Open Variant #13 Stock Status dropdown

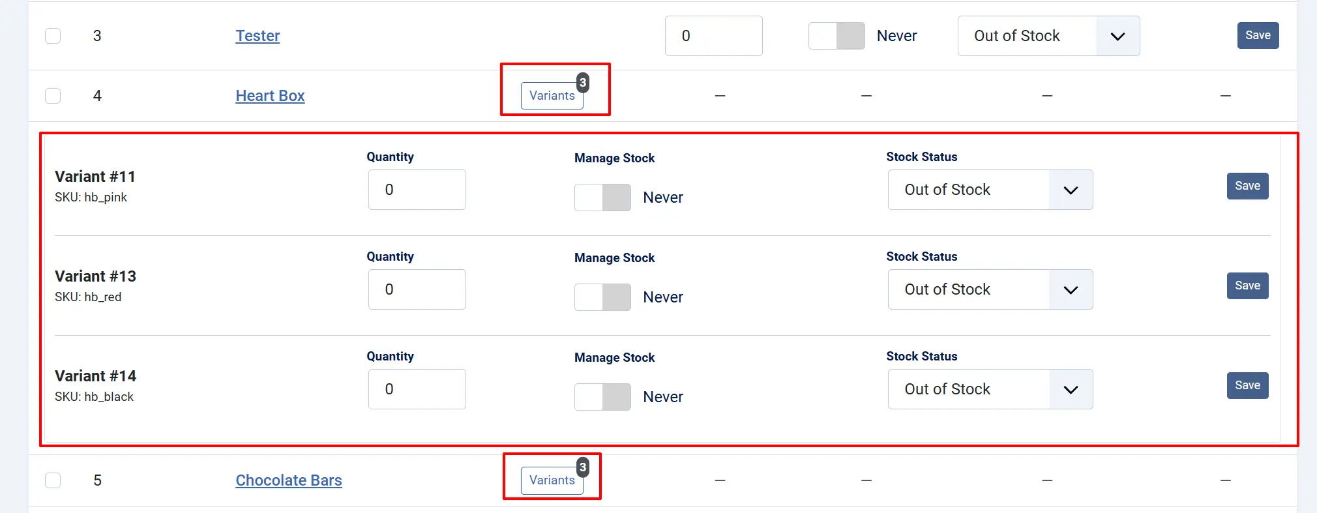(990, 289)
